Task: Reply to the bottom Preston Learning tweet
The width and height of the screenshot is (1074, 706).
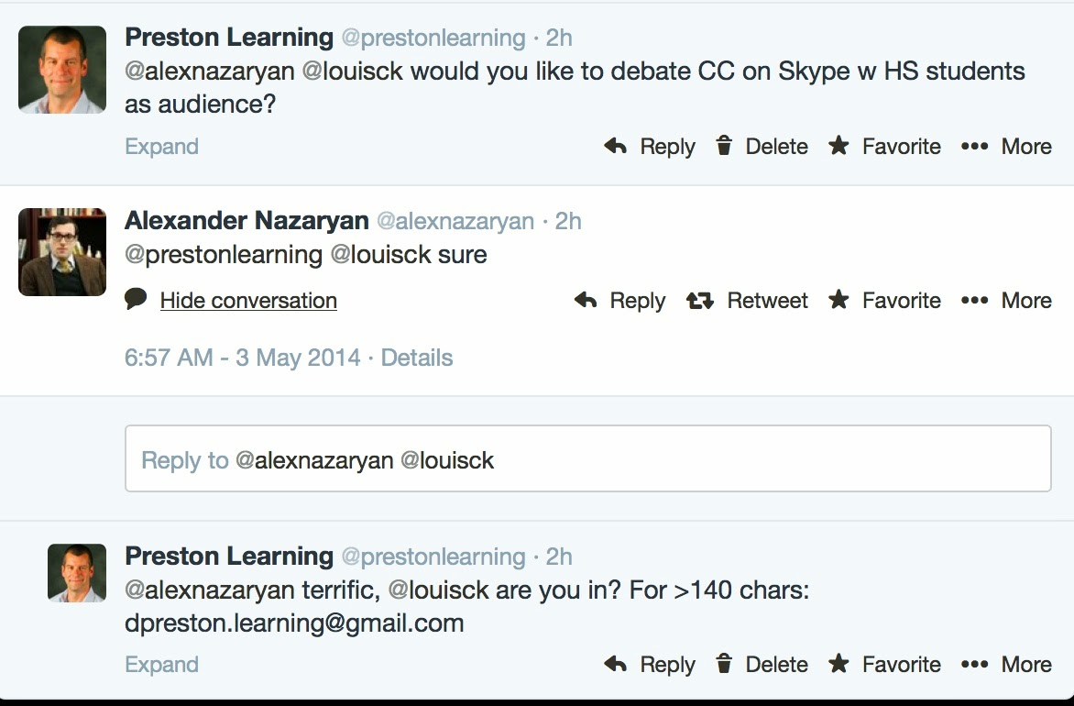Action: tap(650, 664)
